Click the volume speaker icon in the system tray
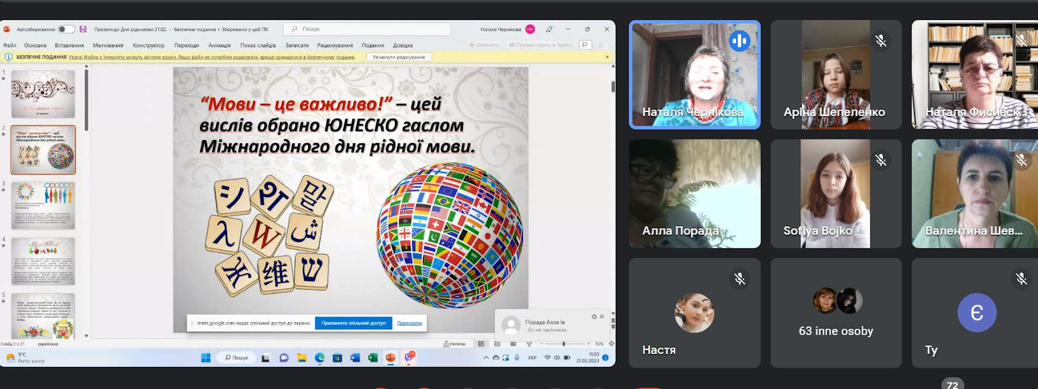The width and height of the screenshot is (1038, 389). pos(557,357)
